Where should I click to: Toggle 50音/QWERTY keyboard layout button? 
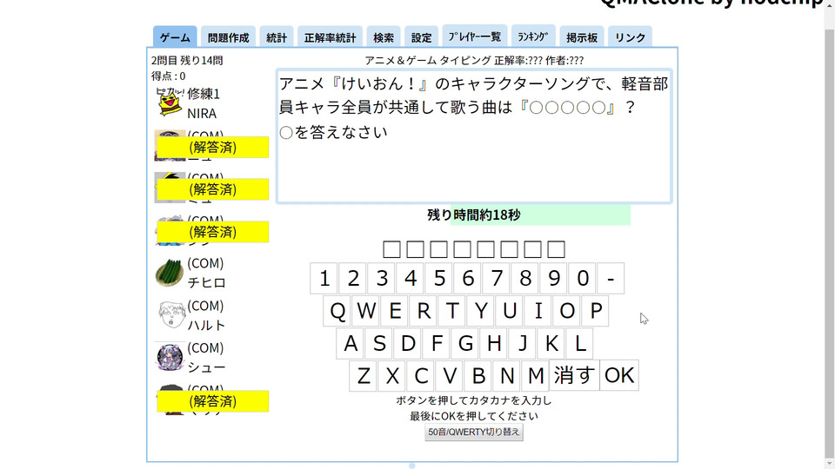point(474,432)
